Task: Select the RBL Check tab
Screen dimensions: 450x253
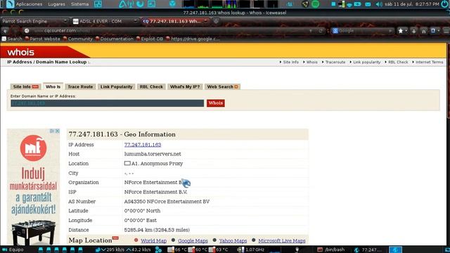Action: point(151,86)
